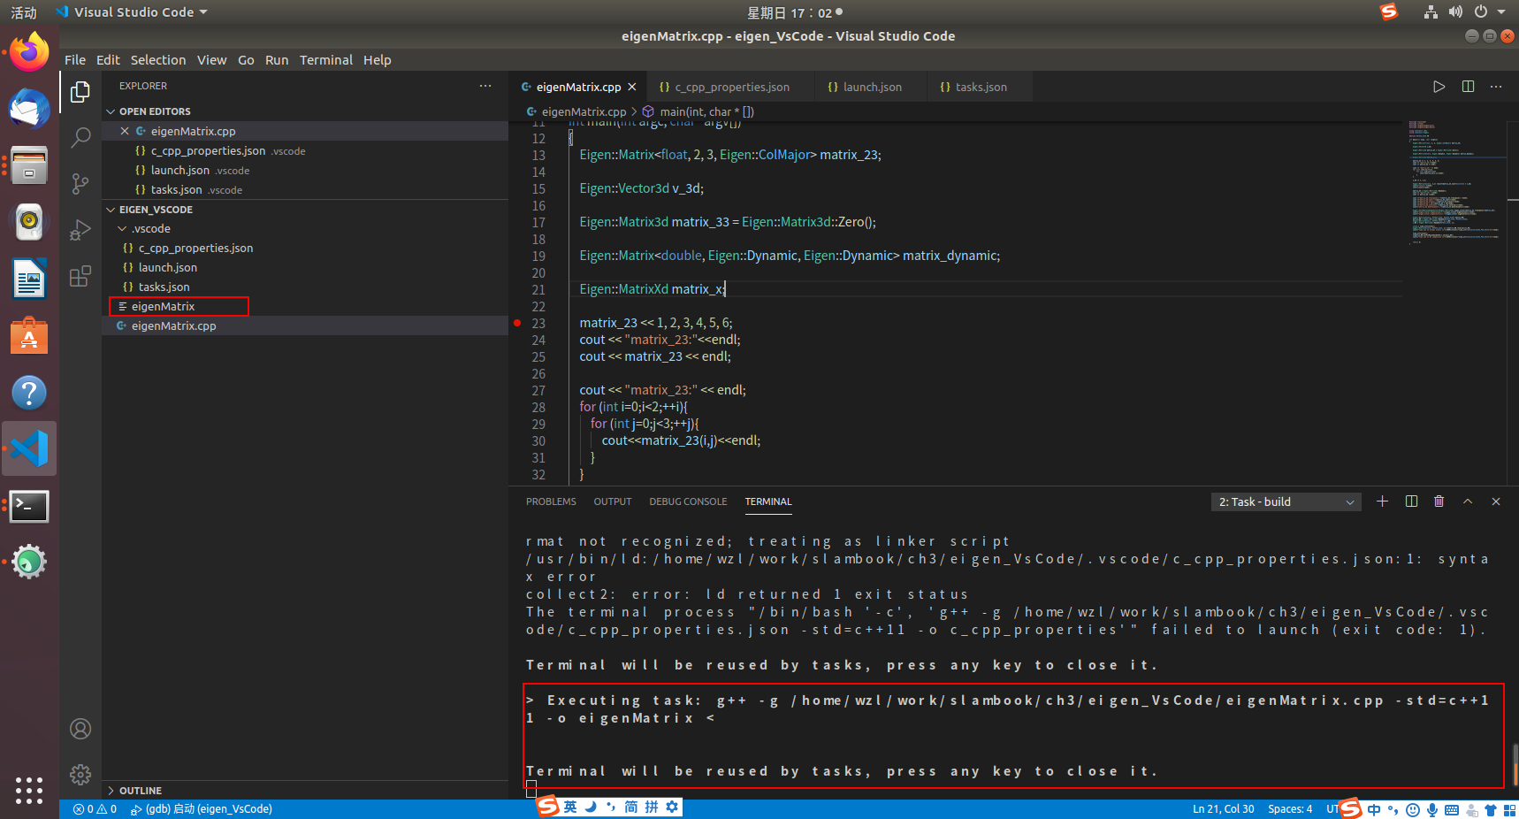Switch to the OUTPUT panel tab
Screen dimensions: 1519x819
pos(612,501)
